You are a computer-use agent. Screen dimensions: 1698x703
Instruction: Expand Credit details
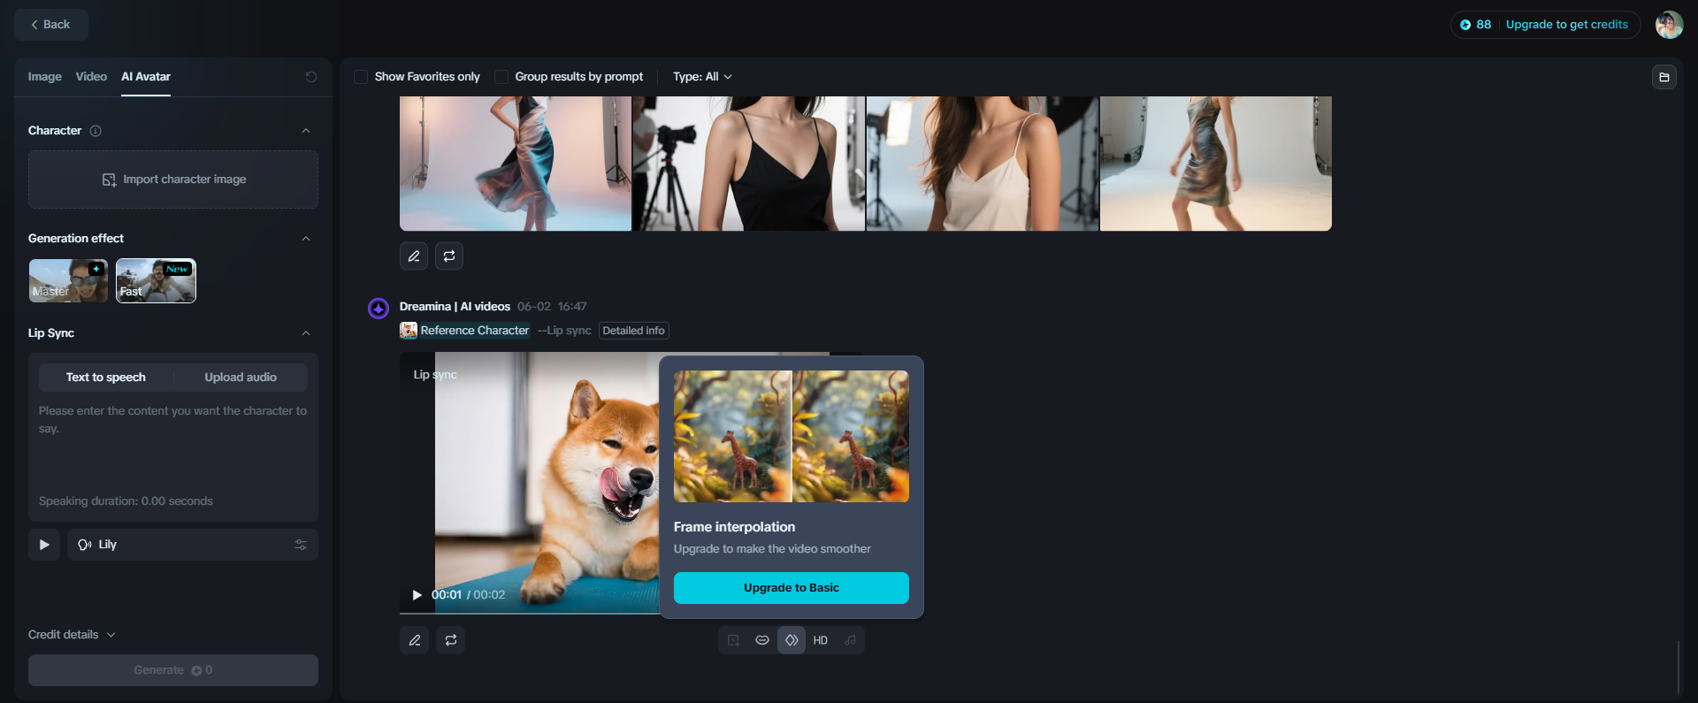(x=72, y=635)
